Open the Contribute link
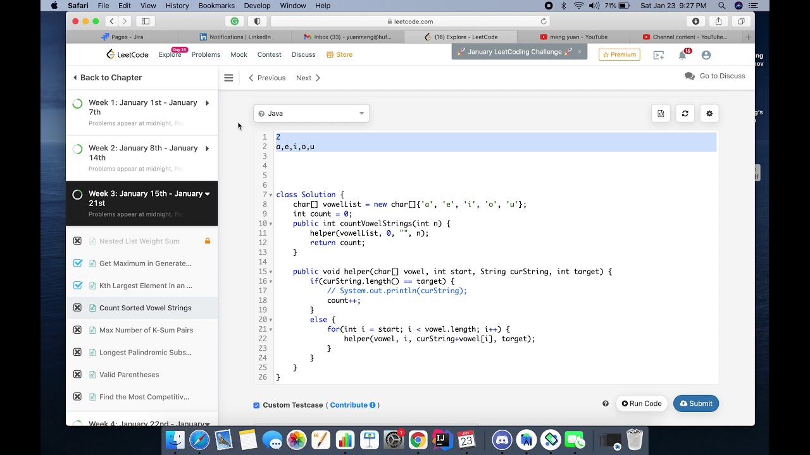The height and width of the screenshot is (455, 810). [x=352, y=405]
